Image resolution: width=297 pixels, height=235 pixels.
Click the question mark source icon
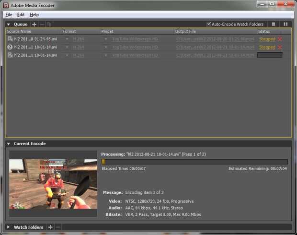[x=10, y=47]
